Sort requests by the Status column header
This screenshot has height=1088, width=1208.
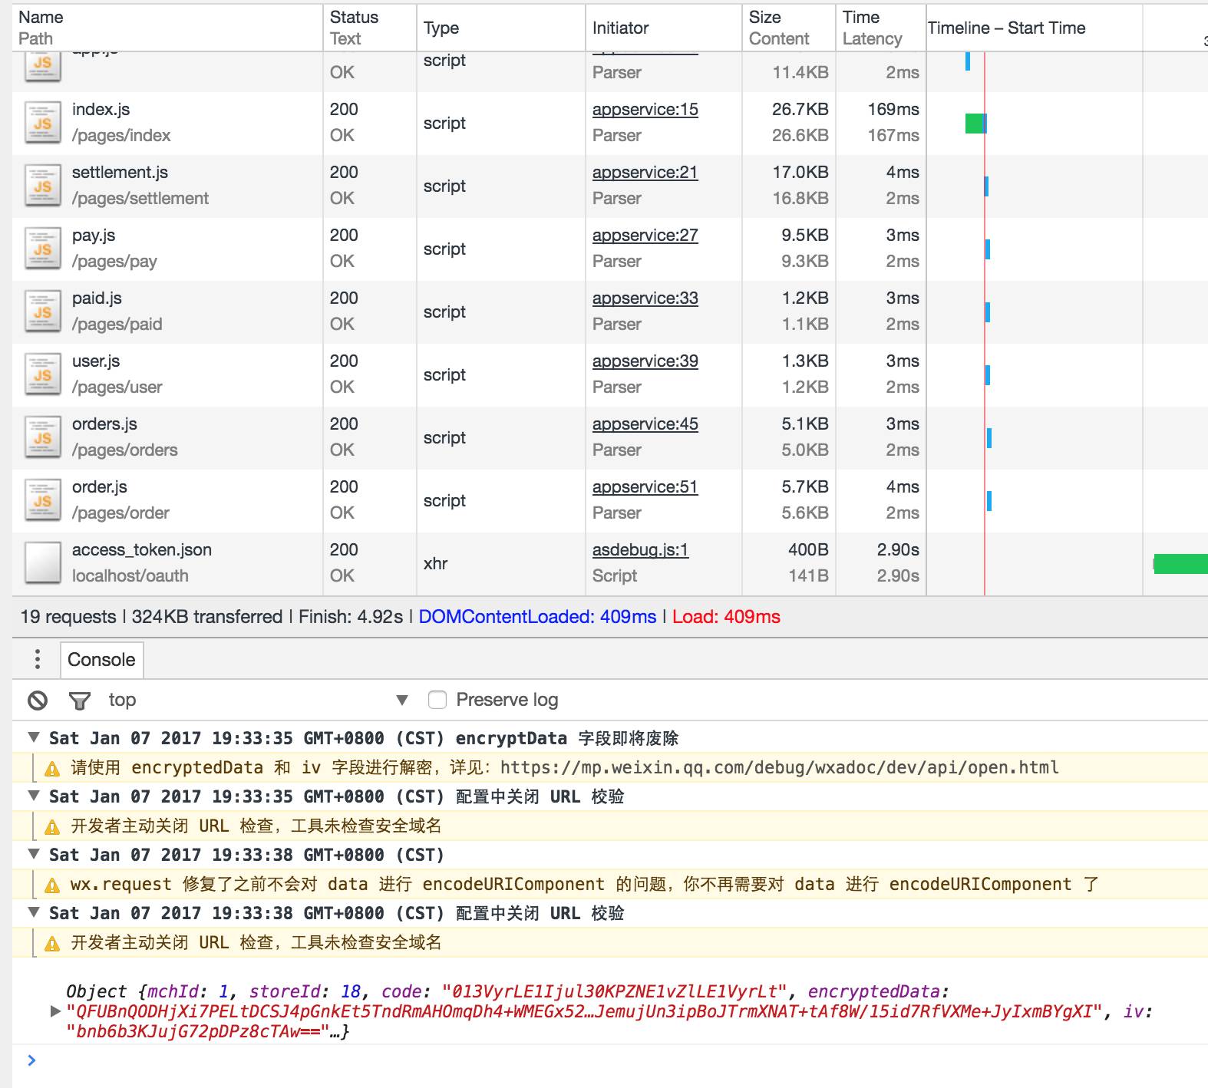(354, 18)
